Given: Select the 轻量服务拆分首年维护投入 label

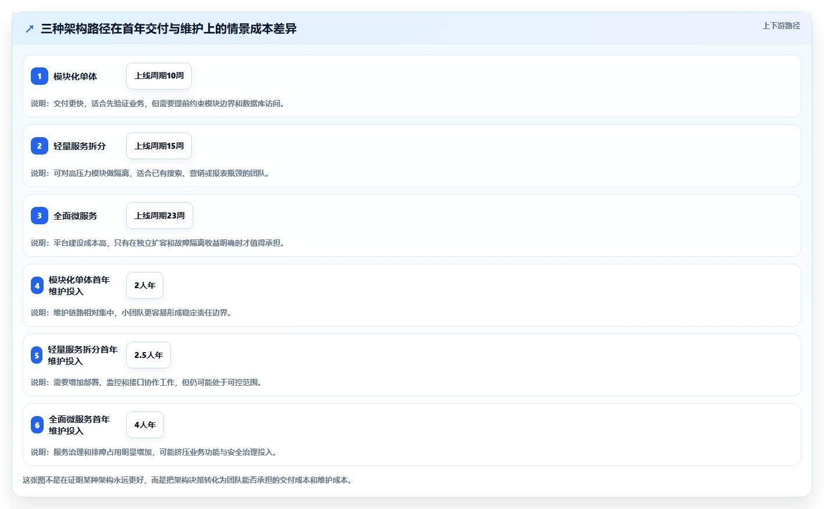Looking at the screenshot, I should (83, 355).
